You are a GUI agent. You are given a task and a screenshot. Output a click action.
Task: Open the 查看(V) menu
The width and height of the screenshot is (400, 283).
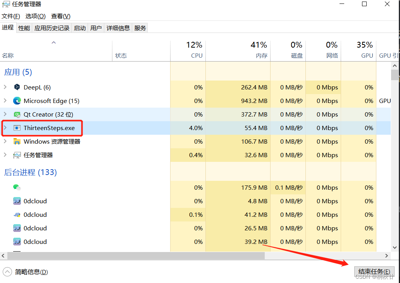pyautogui.click(x=61, y=16)
